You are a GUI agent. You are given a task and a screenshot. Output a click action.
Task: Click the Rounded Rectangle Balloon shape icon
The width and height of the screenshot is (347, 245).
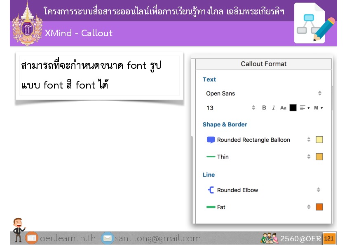[211, 140]
